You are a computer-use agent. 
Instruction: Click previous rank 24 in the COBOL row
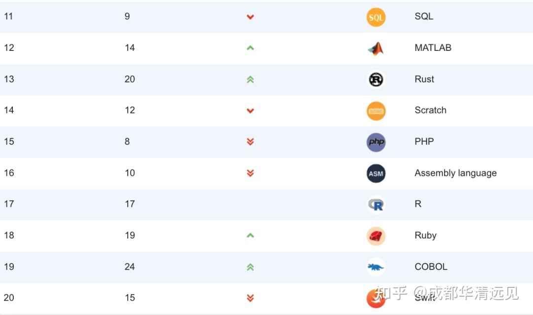pos(130,267)
